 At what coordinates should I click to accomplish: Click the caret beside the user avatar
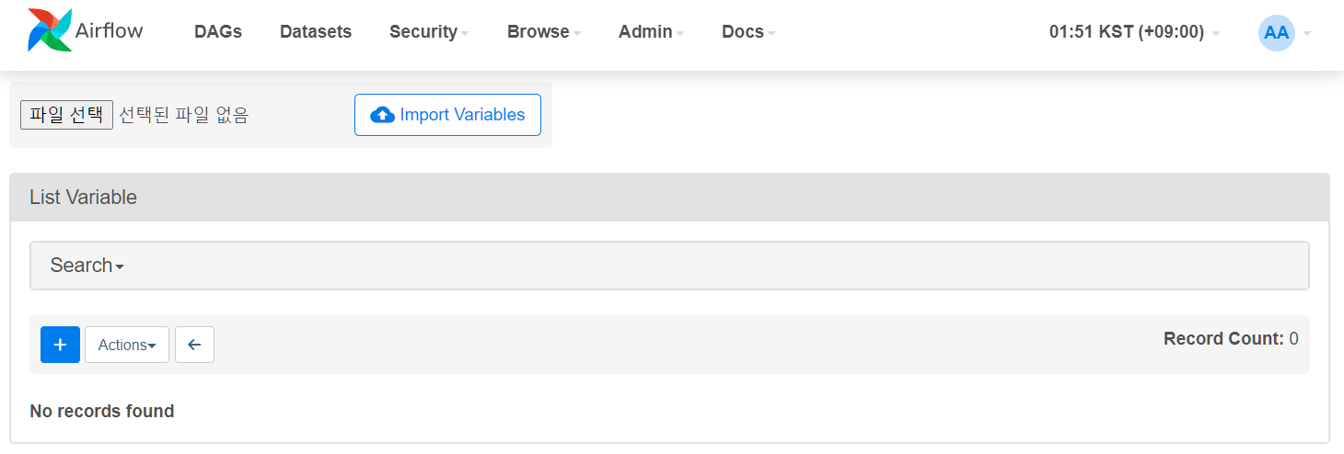[x=1307, y=33]
